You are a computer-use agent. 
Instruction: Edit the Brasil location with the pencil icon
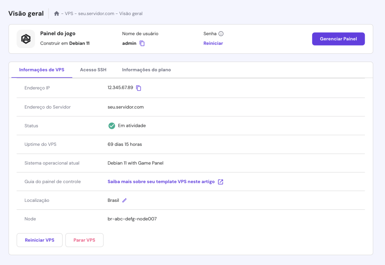coord(124,200)
